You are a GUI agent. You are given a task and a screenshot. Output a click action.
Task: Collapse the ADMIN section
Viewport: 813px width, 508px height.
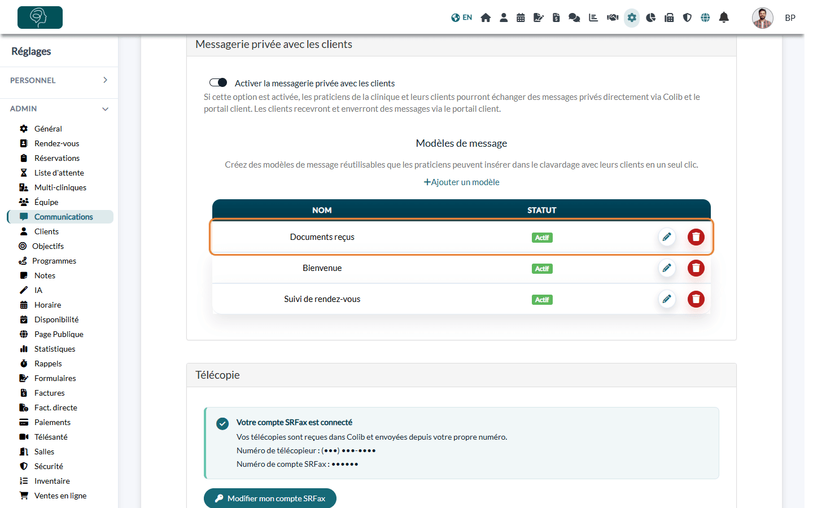coord(59,108)
